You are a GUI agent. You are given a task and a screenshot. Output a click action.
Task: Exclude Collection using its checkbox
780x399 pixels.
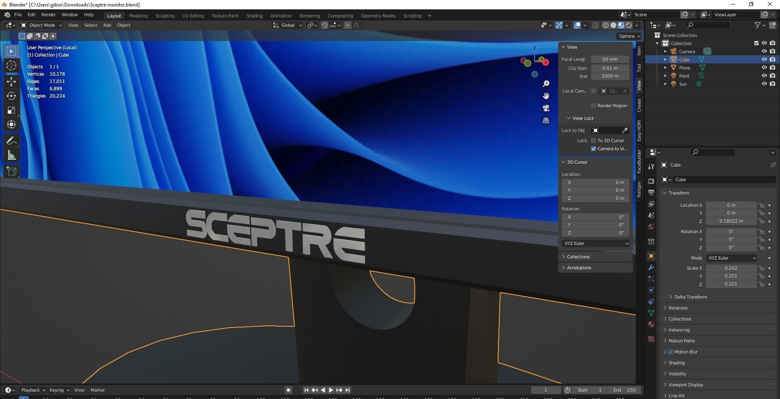pyautogui.click(x=756, y=43)
